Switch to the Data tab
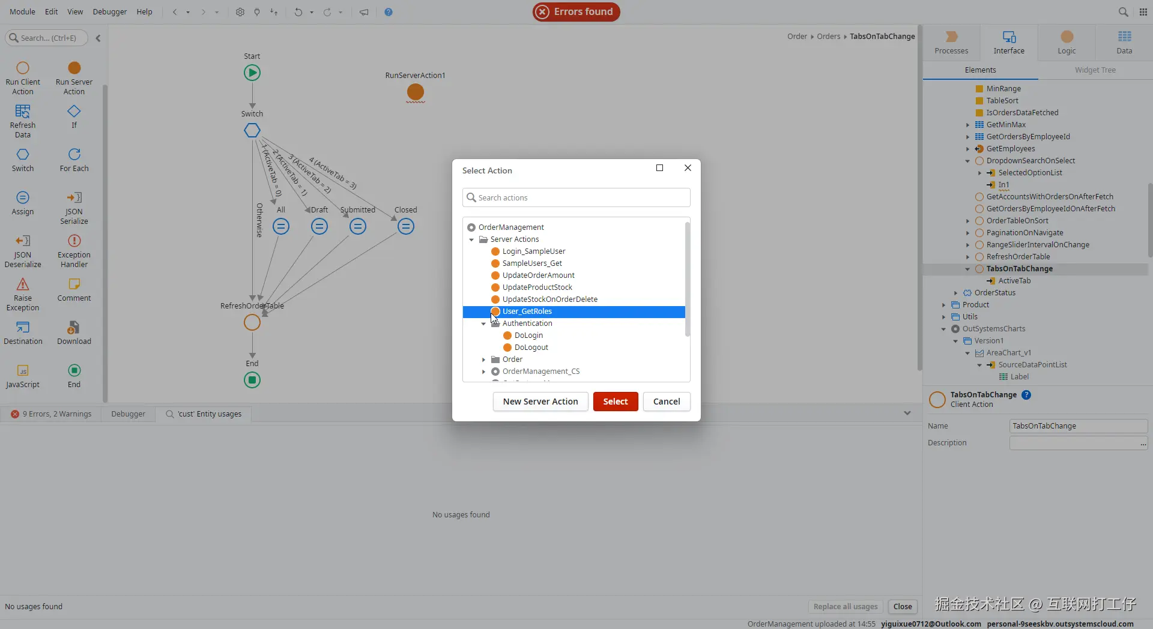 coord(1124,43)
